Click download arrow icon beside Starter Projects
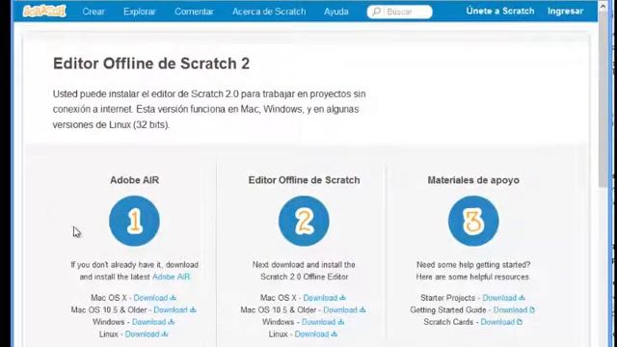This screenshot has height=347, width=617. point(522,298)
